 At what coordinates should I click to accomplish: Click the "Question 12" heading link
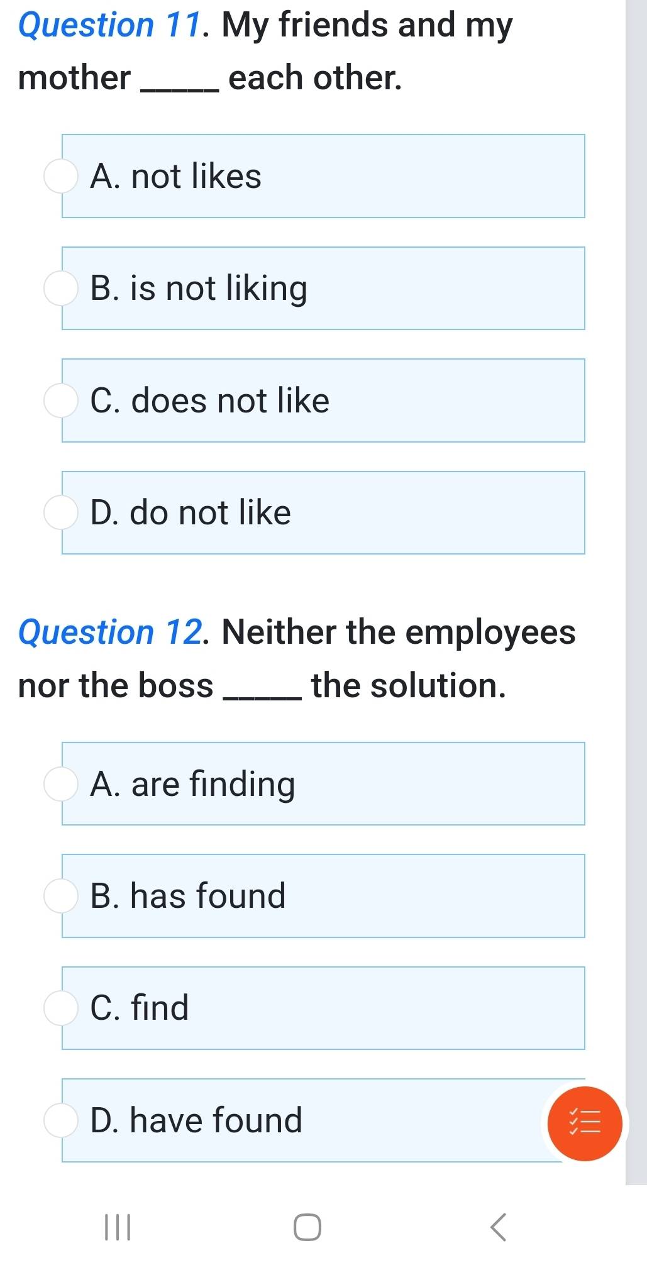click(111, 632)
